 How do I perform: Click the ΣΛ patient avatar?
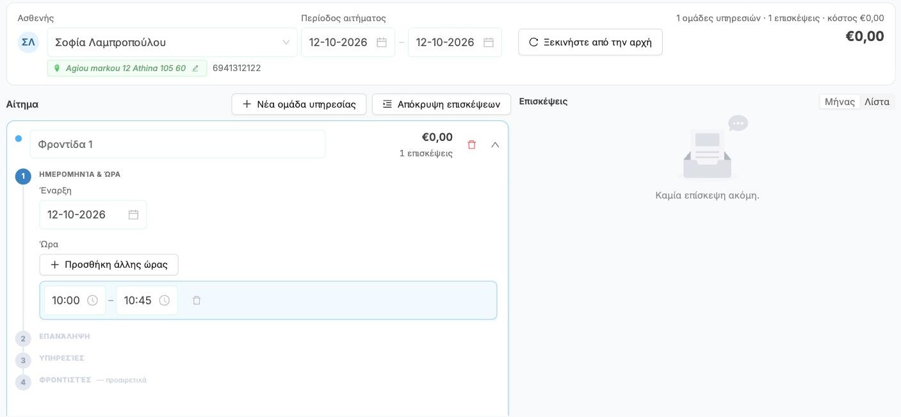pyautogui.click(x=28, y=42)
